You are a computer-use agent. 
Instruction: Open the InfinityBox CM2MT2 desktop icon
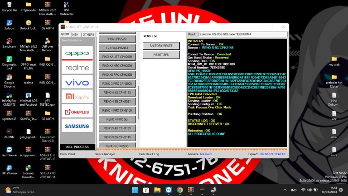pos(9,99)
